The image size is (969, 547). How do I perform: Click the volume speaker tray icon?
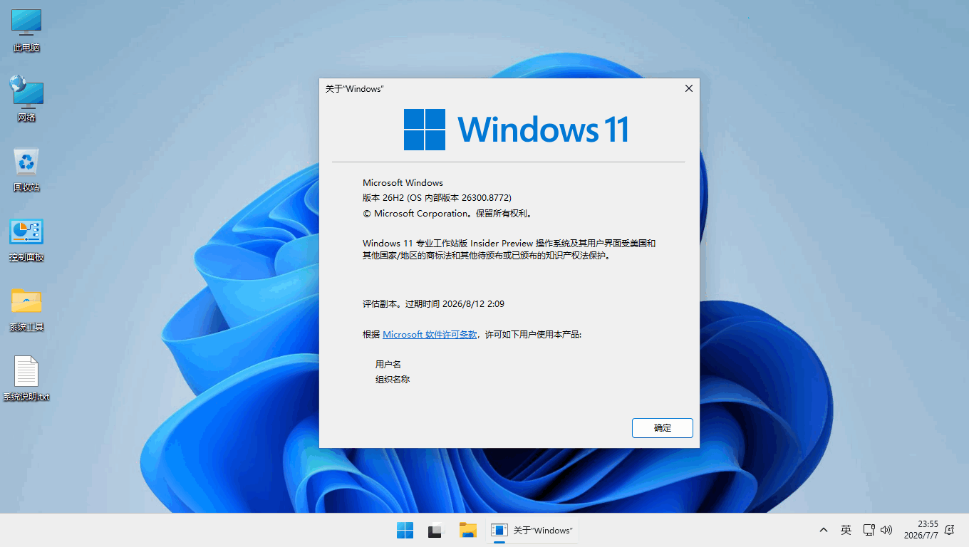click(x=886, y=530)
